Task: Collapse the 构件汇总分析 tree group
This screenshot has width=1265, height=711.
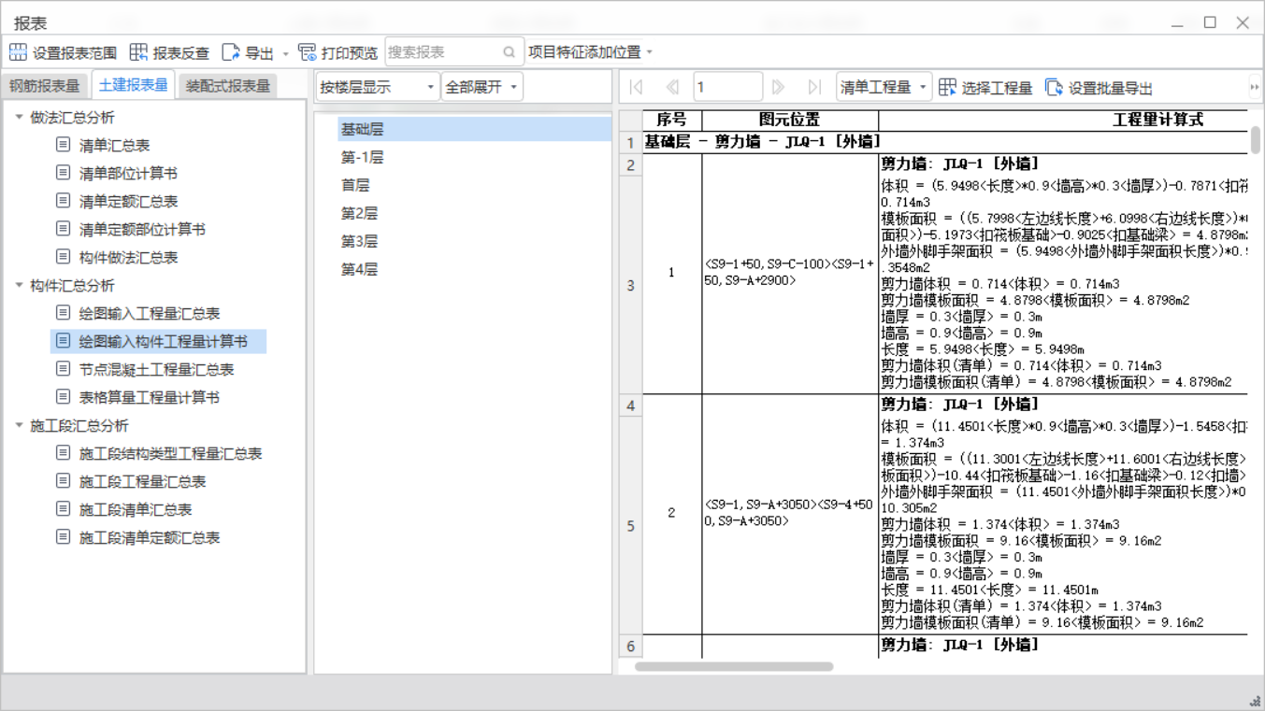Action: click(x=19, y=285)
